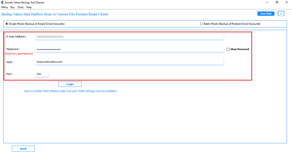Viewport: 292px width, 155px height.
Task: Click the Third-Party App Password note
Action: click(x=19, y=54)
